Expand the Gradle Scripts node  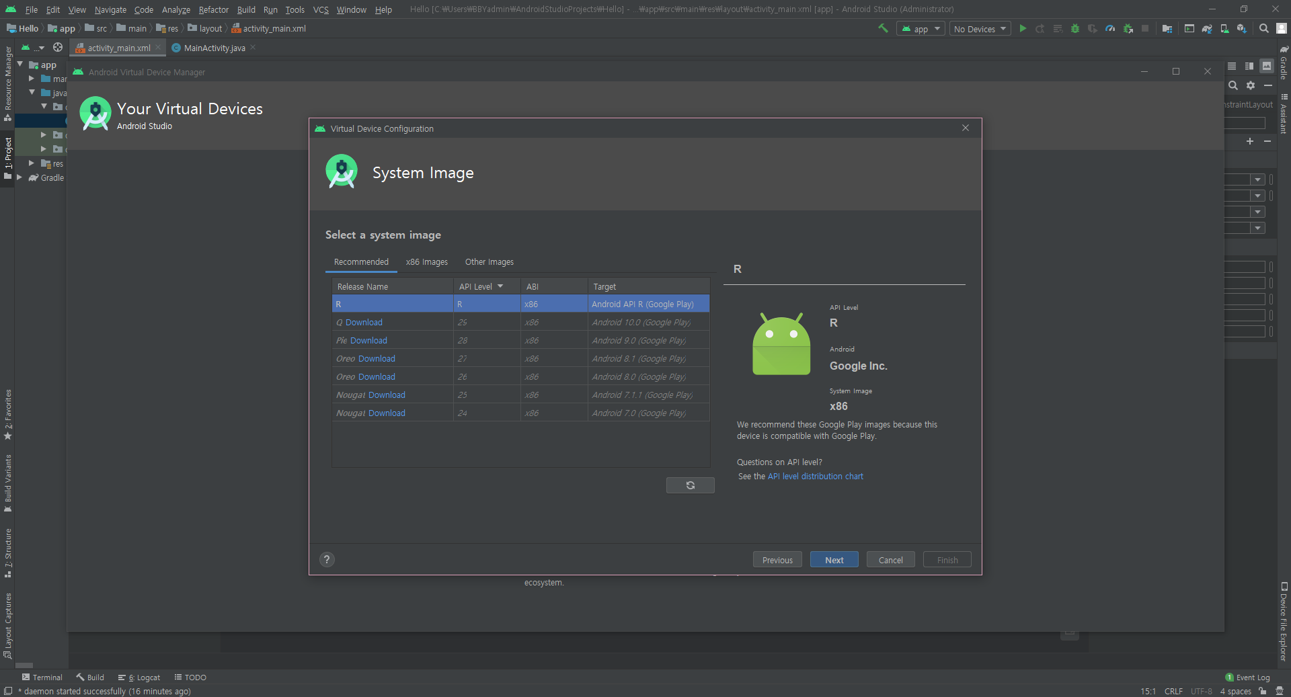[x=19, y=177]
